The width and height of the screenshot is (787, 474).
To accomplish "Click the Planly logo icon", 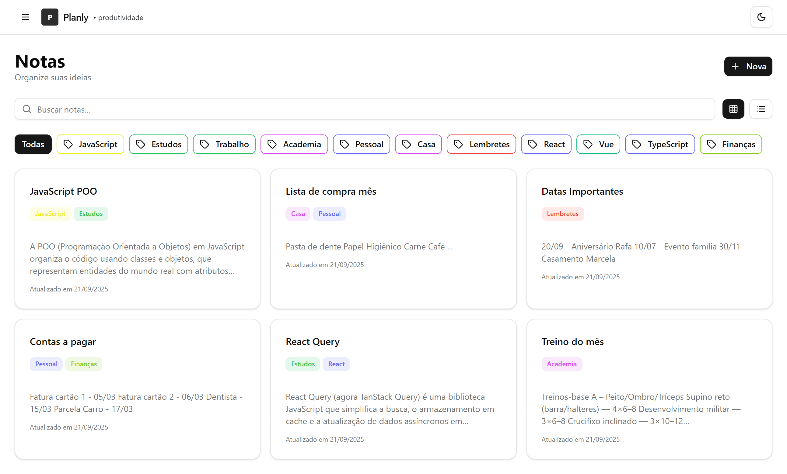I will click(50, 17).
